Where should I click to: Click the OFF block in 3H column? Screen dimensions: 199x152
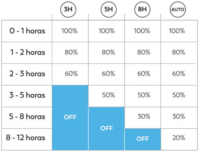pyautogui.click(x=70, y=118)
